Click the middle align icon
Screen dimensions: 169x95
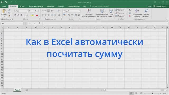click(45, 11)
